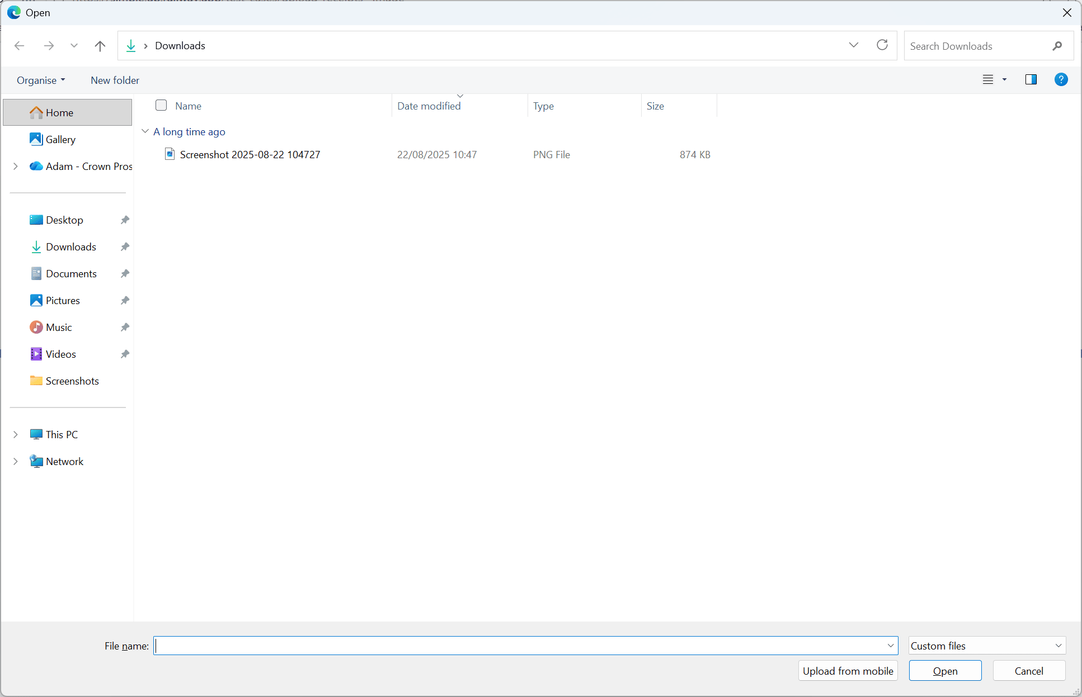This screenshot has width=1082, height=697.
Task: Go up one folder level
Action: pyautogui.click(x=100, y=46)
